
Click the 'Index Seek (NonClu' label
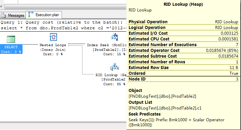[x=106, y=45]
